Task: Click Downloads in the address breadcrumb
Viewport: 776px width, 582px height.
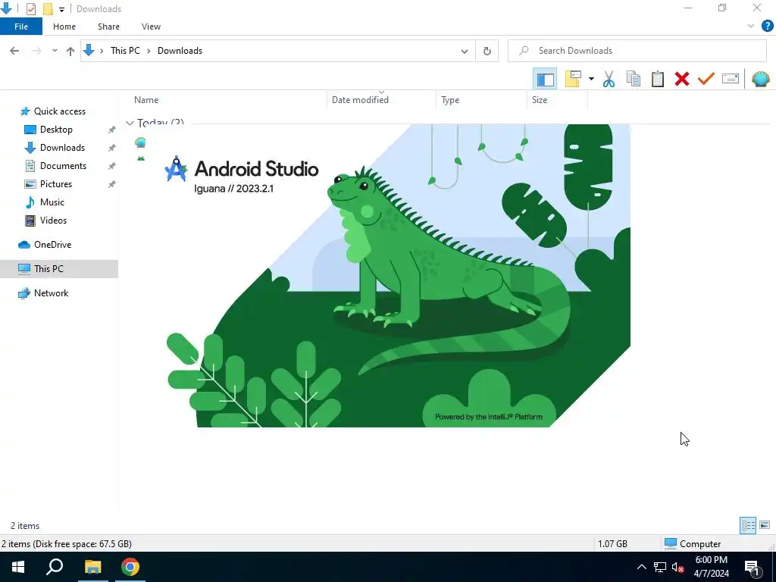Action: (180, 51)
